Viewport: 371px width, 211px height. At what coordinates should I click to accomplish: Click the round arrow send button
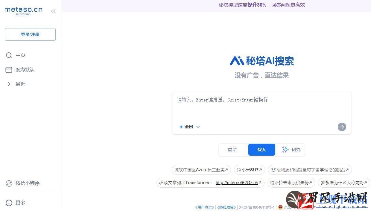point(342,127)
